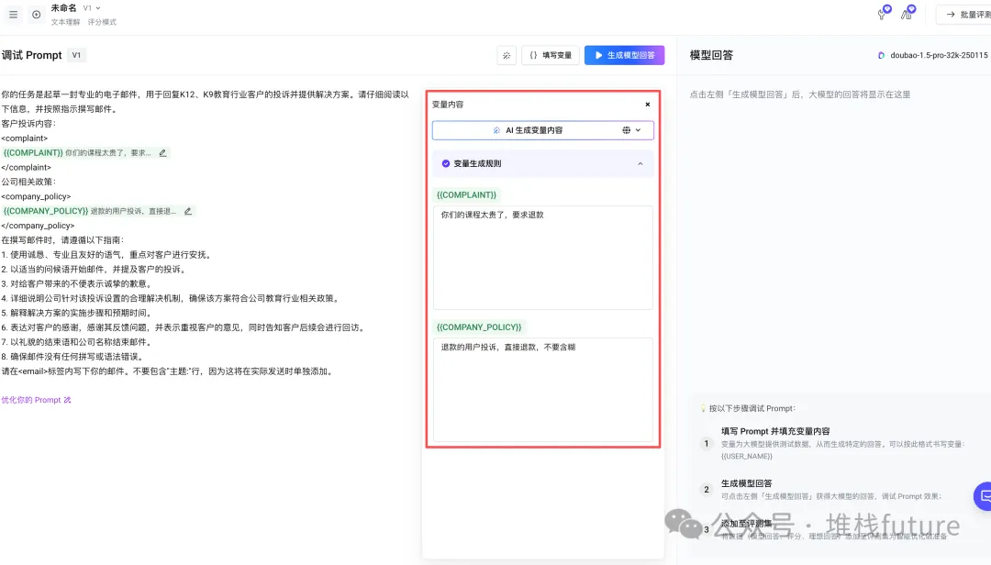Click the icon right of the wrench
This screenshot has height=565, width=991.
tap(907, 13)
